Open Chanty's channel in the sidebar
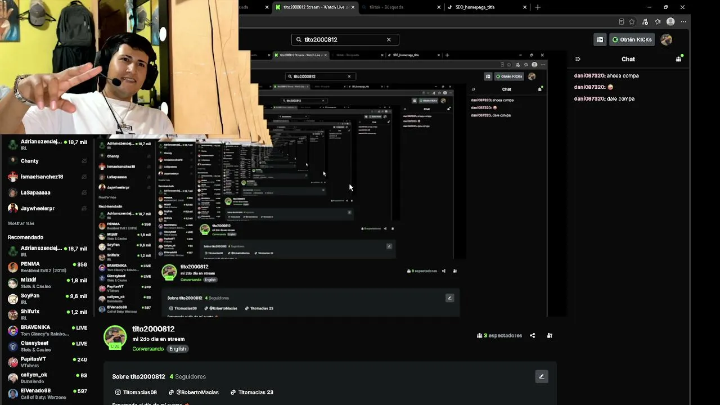Image resolution: width=720 pixels, height=405 pixels. [48, 161]
